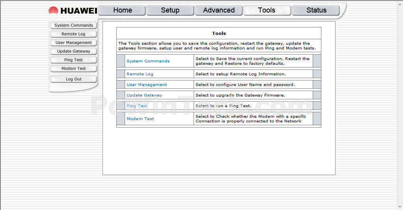Click the Tools section introduction paragraph
Viewport: 403px width, 210px height.
pos(217,46)
